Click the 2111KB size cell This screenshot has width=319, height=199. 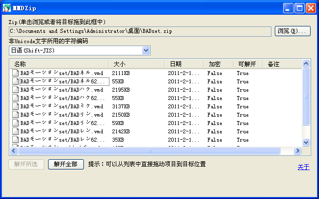click(121, 73)
